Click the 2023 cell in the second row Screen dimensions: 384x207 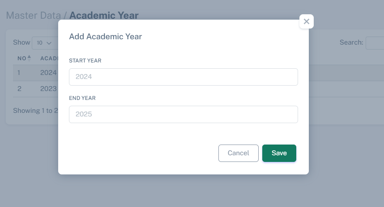click(48, 89)
